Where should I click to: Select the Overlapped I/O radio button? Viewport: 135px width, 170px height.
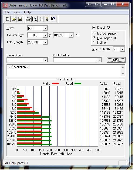tap(94, 38)
